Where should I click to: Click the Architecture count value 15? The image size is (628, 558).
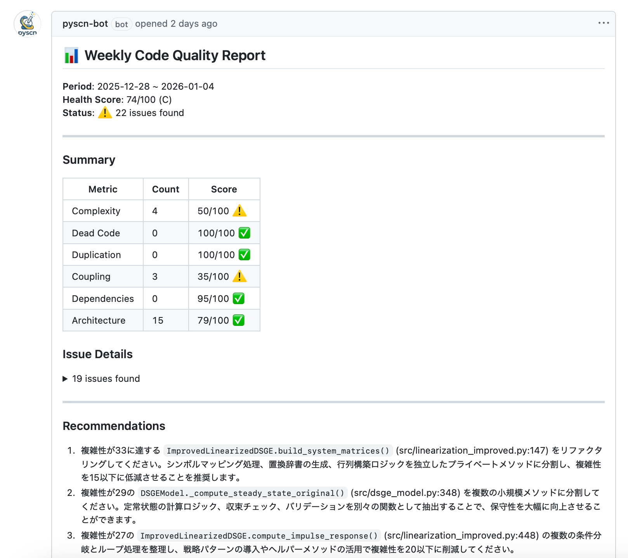158,320
